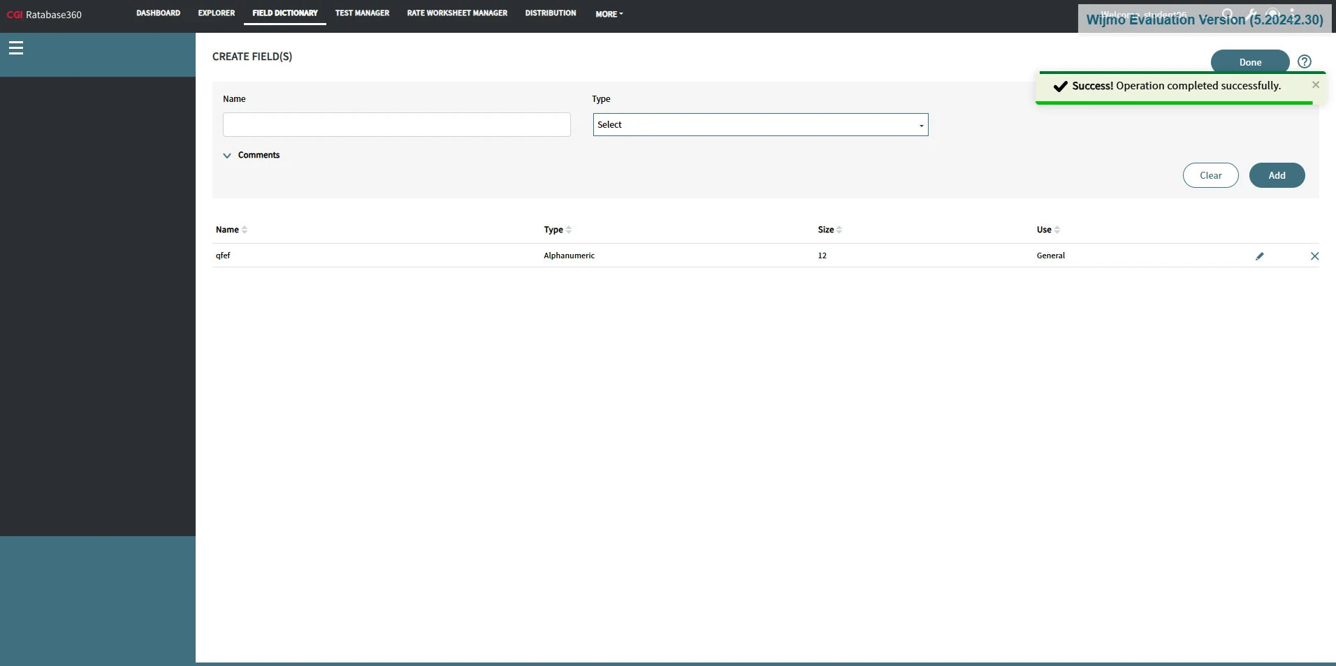Open the Type Select dropdown
This screenshot has height=666, width=1336.
(x=760, y=124)
